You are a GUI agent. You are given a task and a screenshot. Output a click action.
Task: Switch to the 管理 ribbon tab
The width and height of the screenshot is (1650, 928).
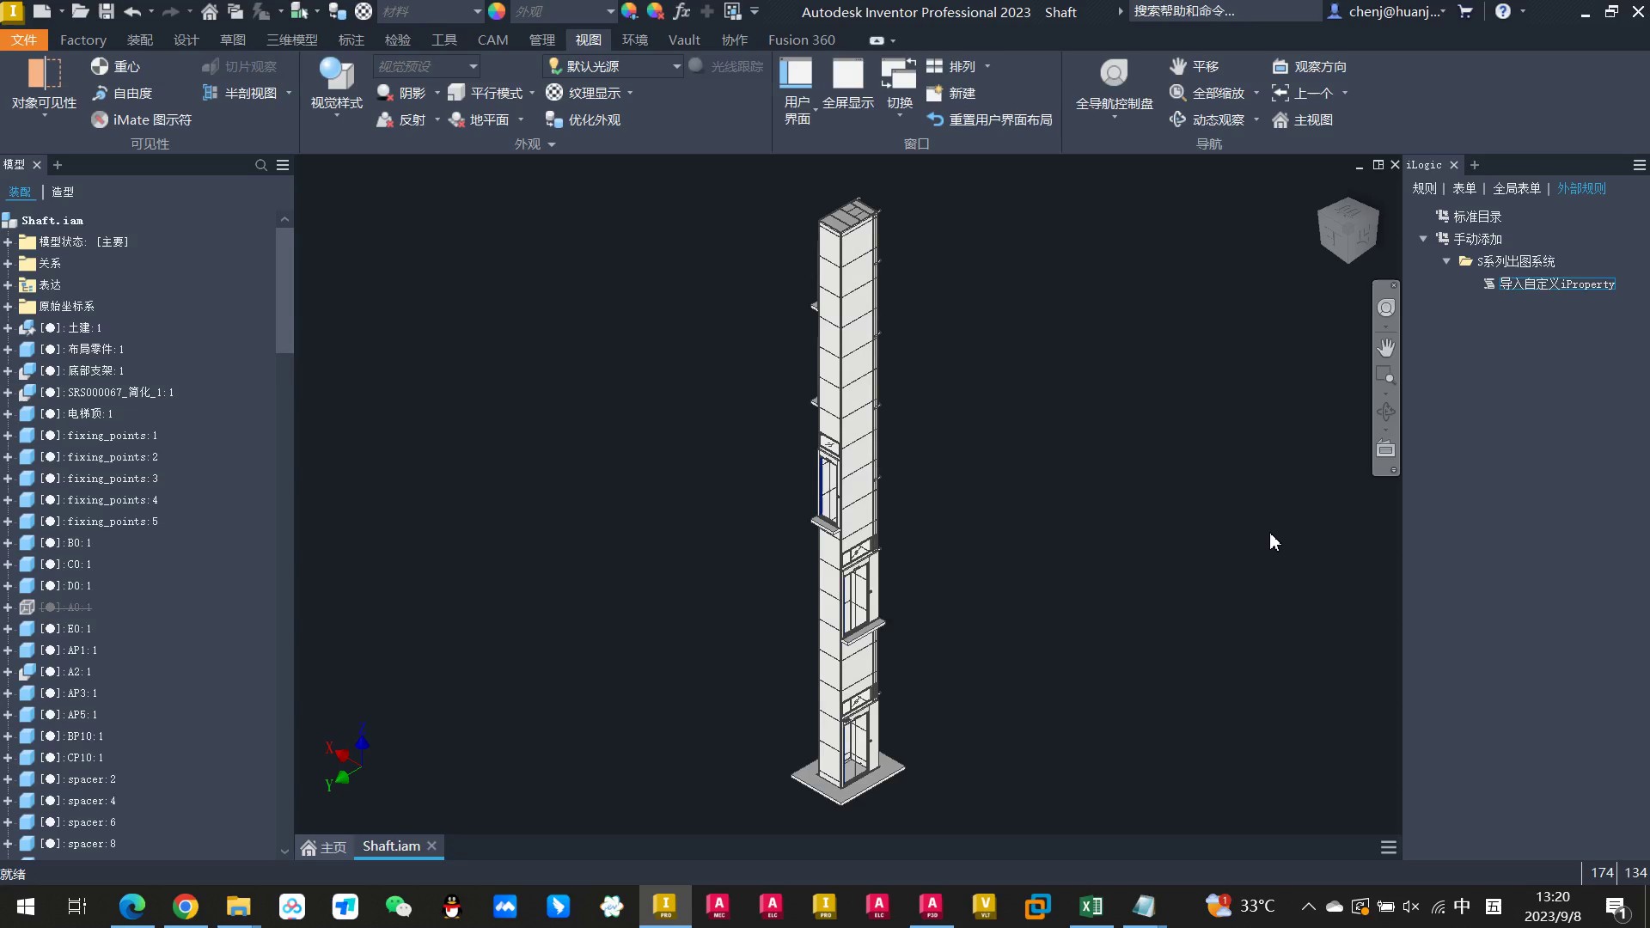coord(541,40)
